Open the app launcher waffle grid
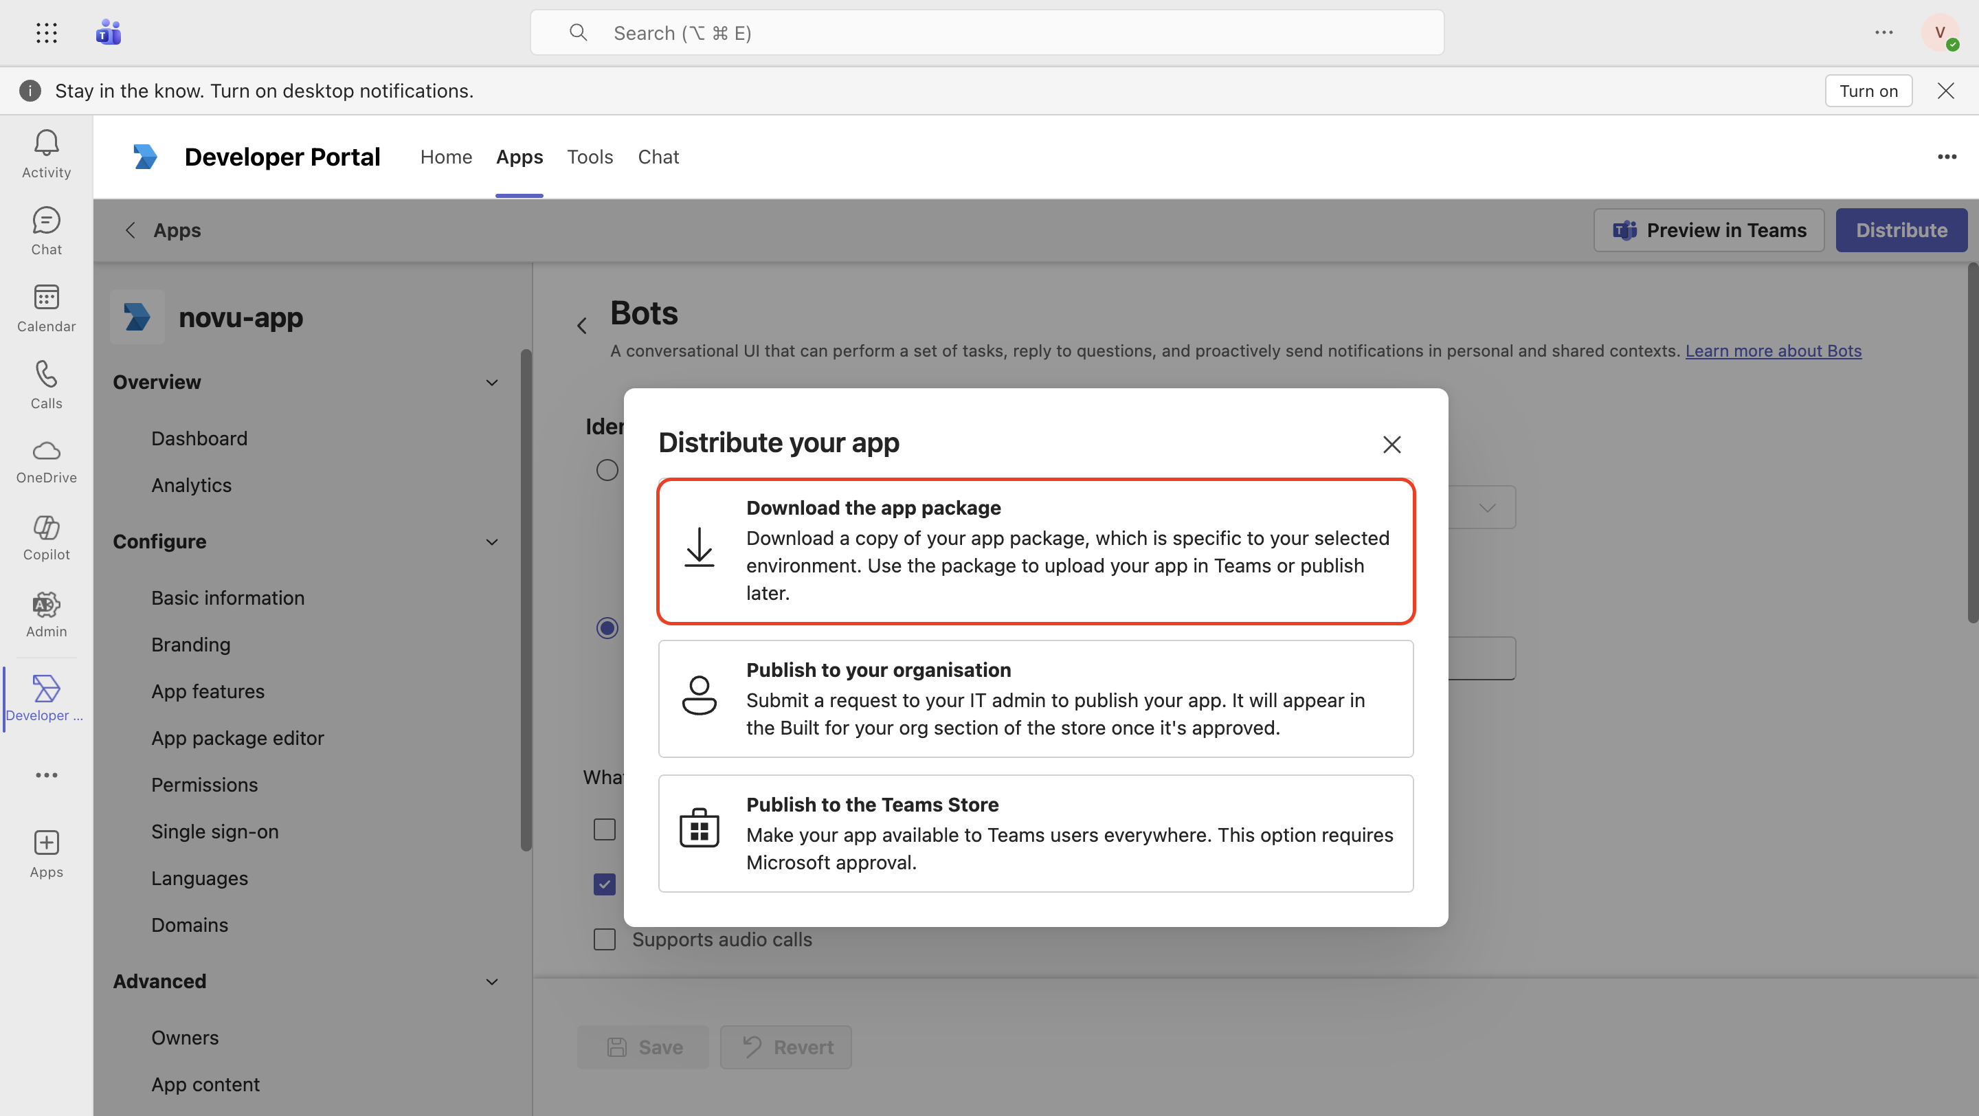This screenshot has width=1979, height=1116. tap(46, 32)
